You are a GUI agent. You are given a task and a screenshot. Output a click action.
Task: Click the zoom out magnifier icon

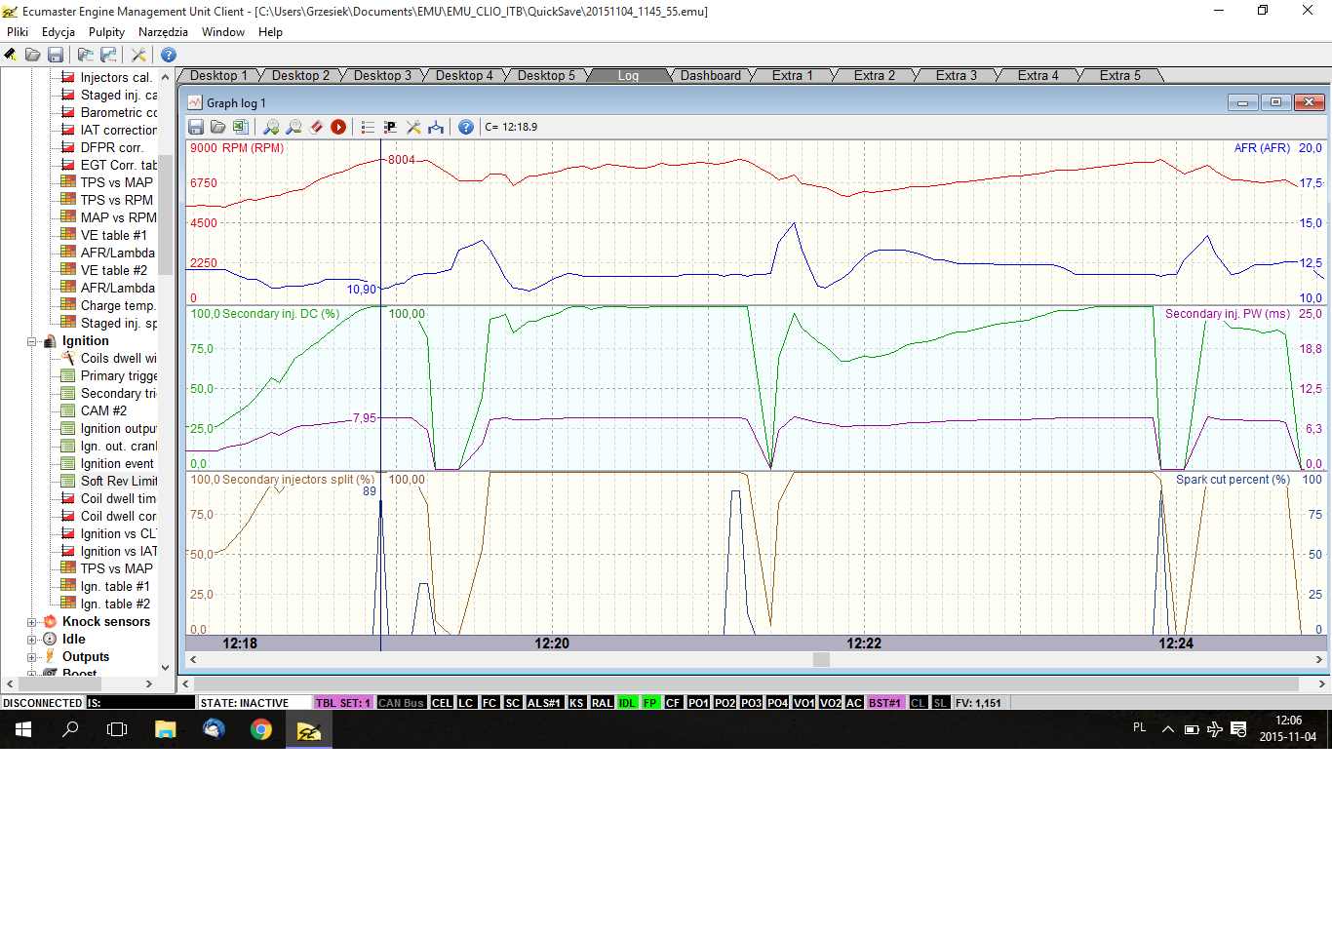[x=294, y=127]
